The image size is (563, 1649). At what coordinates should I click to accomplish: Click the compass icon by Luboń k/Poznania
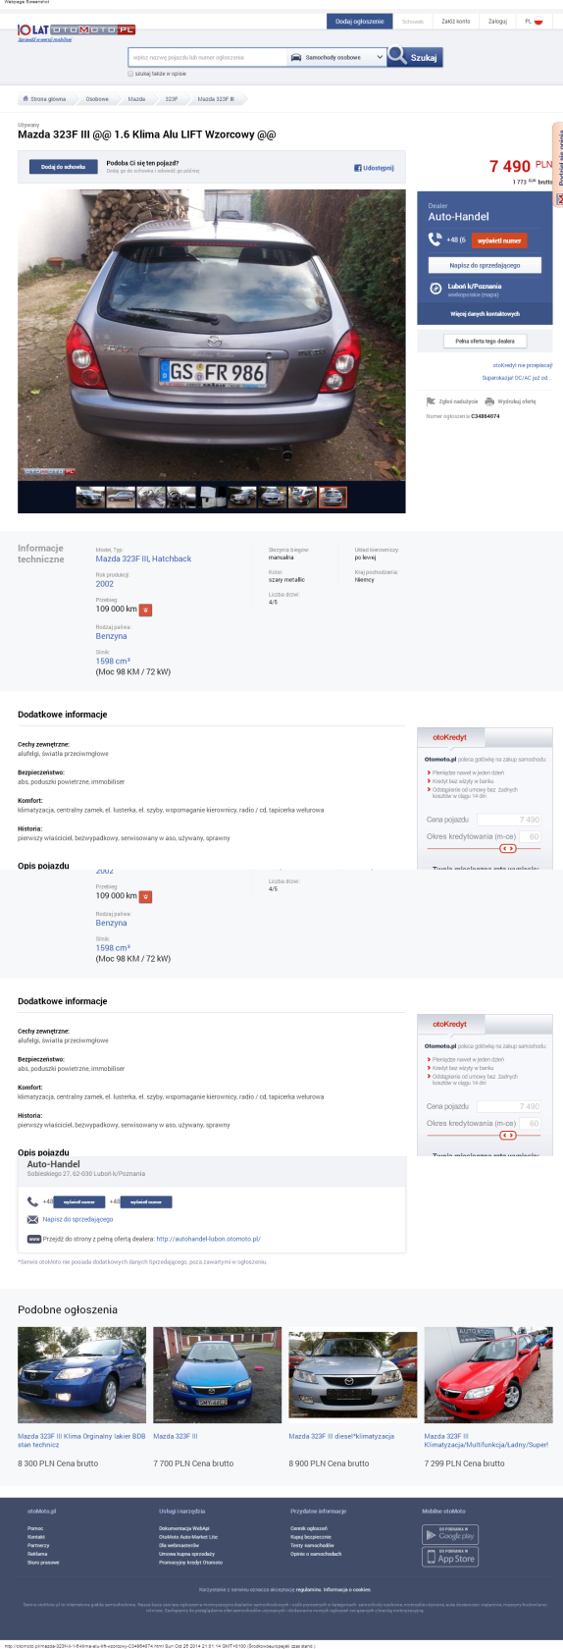click(x=435, y=289)
